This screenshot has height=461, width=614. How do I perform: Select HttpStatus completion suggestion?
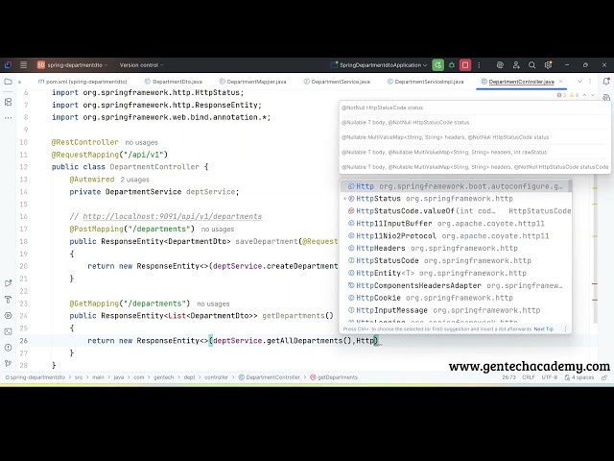point(456,199)
